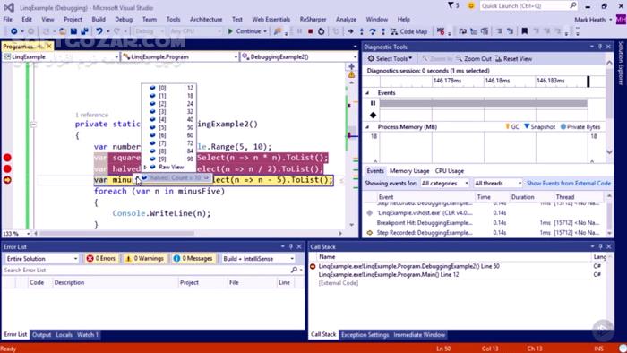The image size is (627, 353).
Task: Open the Entire Solution scope dropdown
Action: click(x=41, y=259)
